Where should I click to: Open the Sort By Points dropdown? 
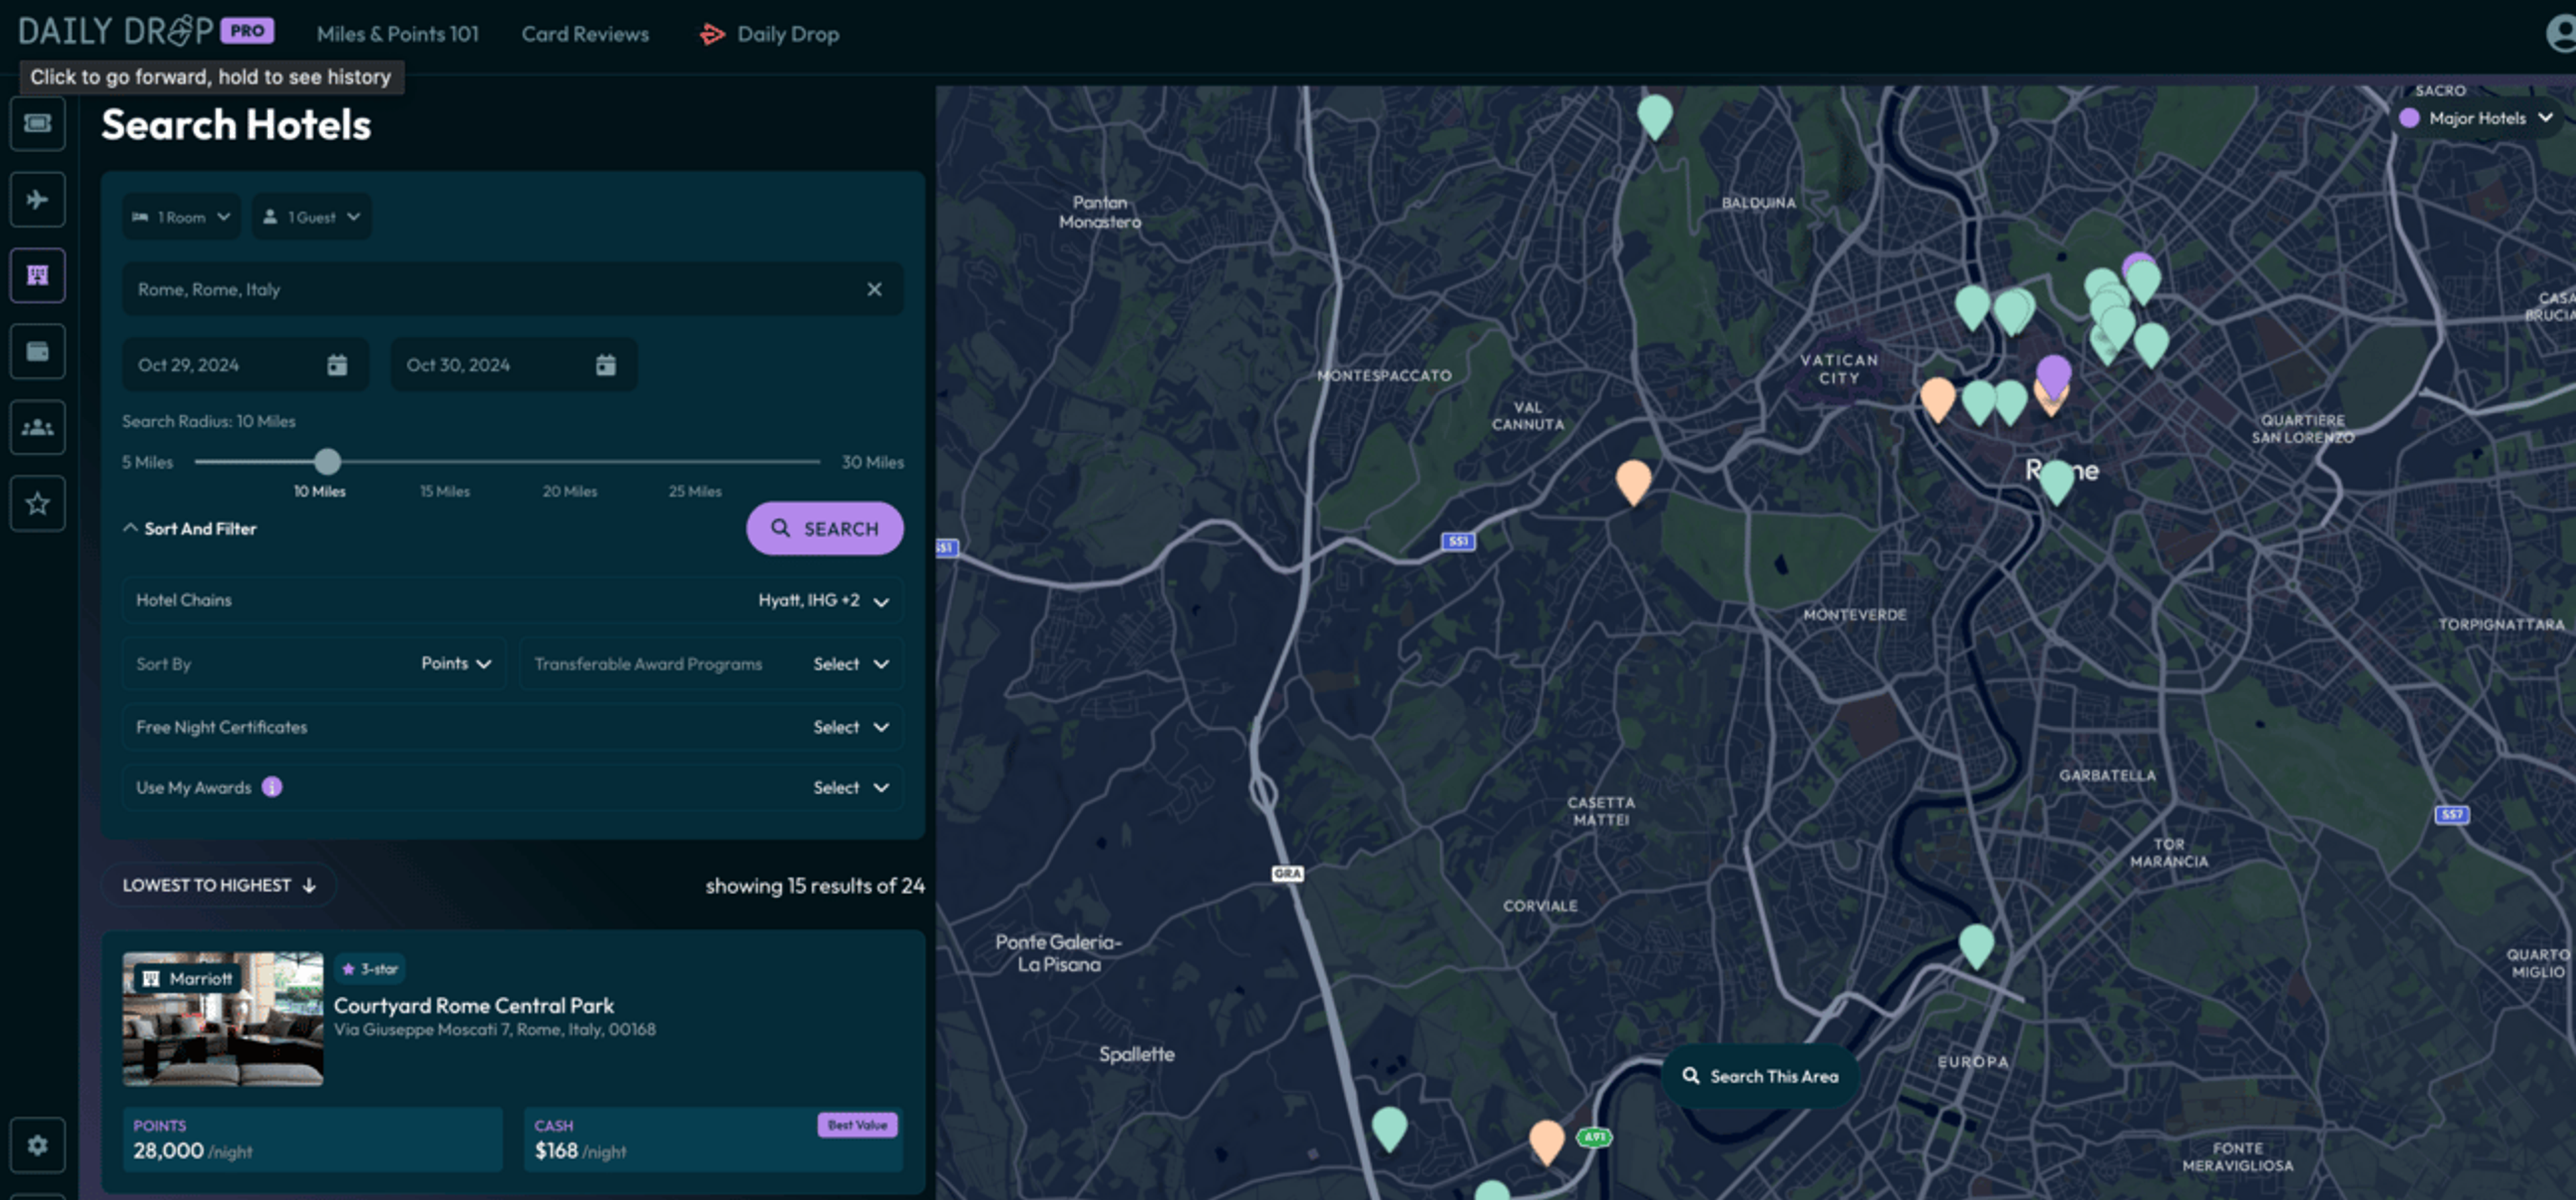(x=314, y=664)
